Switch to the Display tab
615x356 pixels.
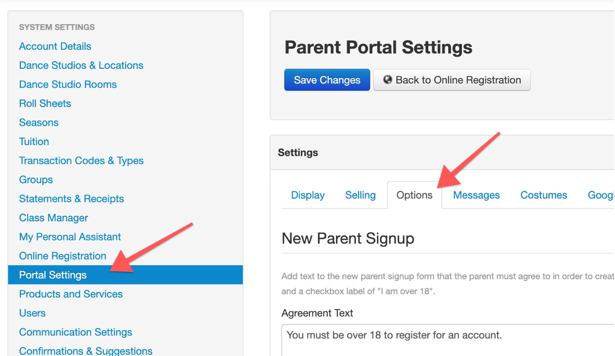(x=308, y=195)
